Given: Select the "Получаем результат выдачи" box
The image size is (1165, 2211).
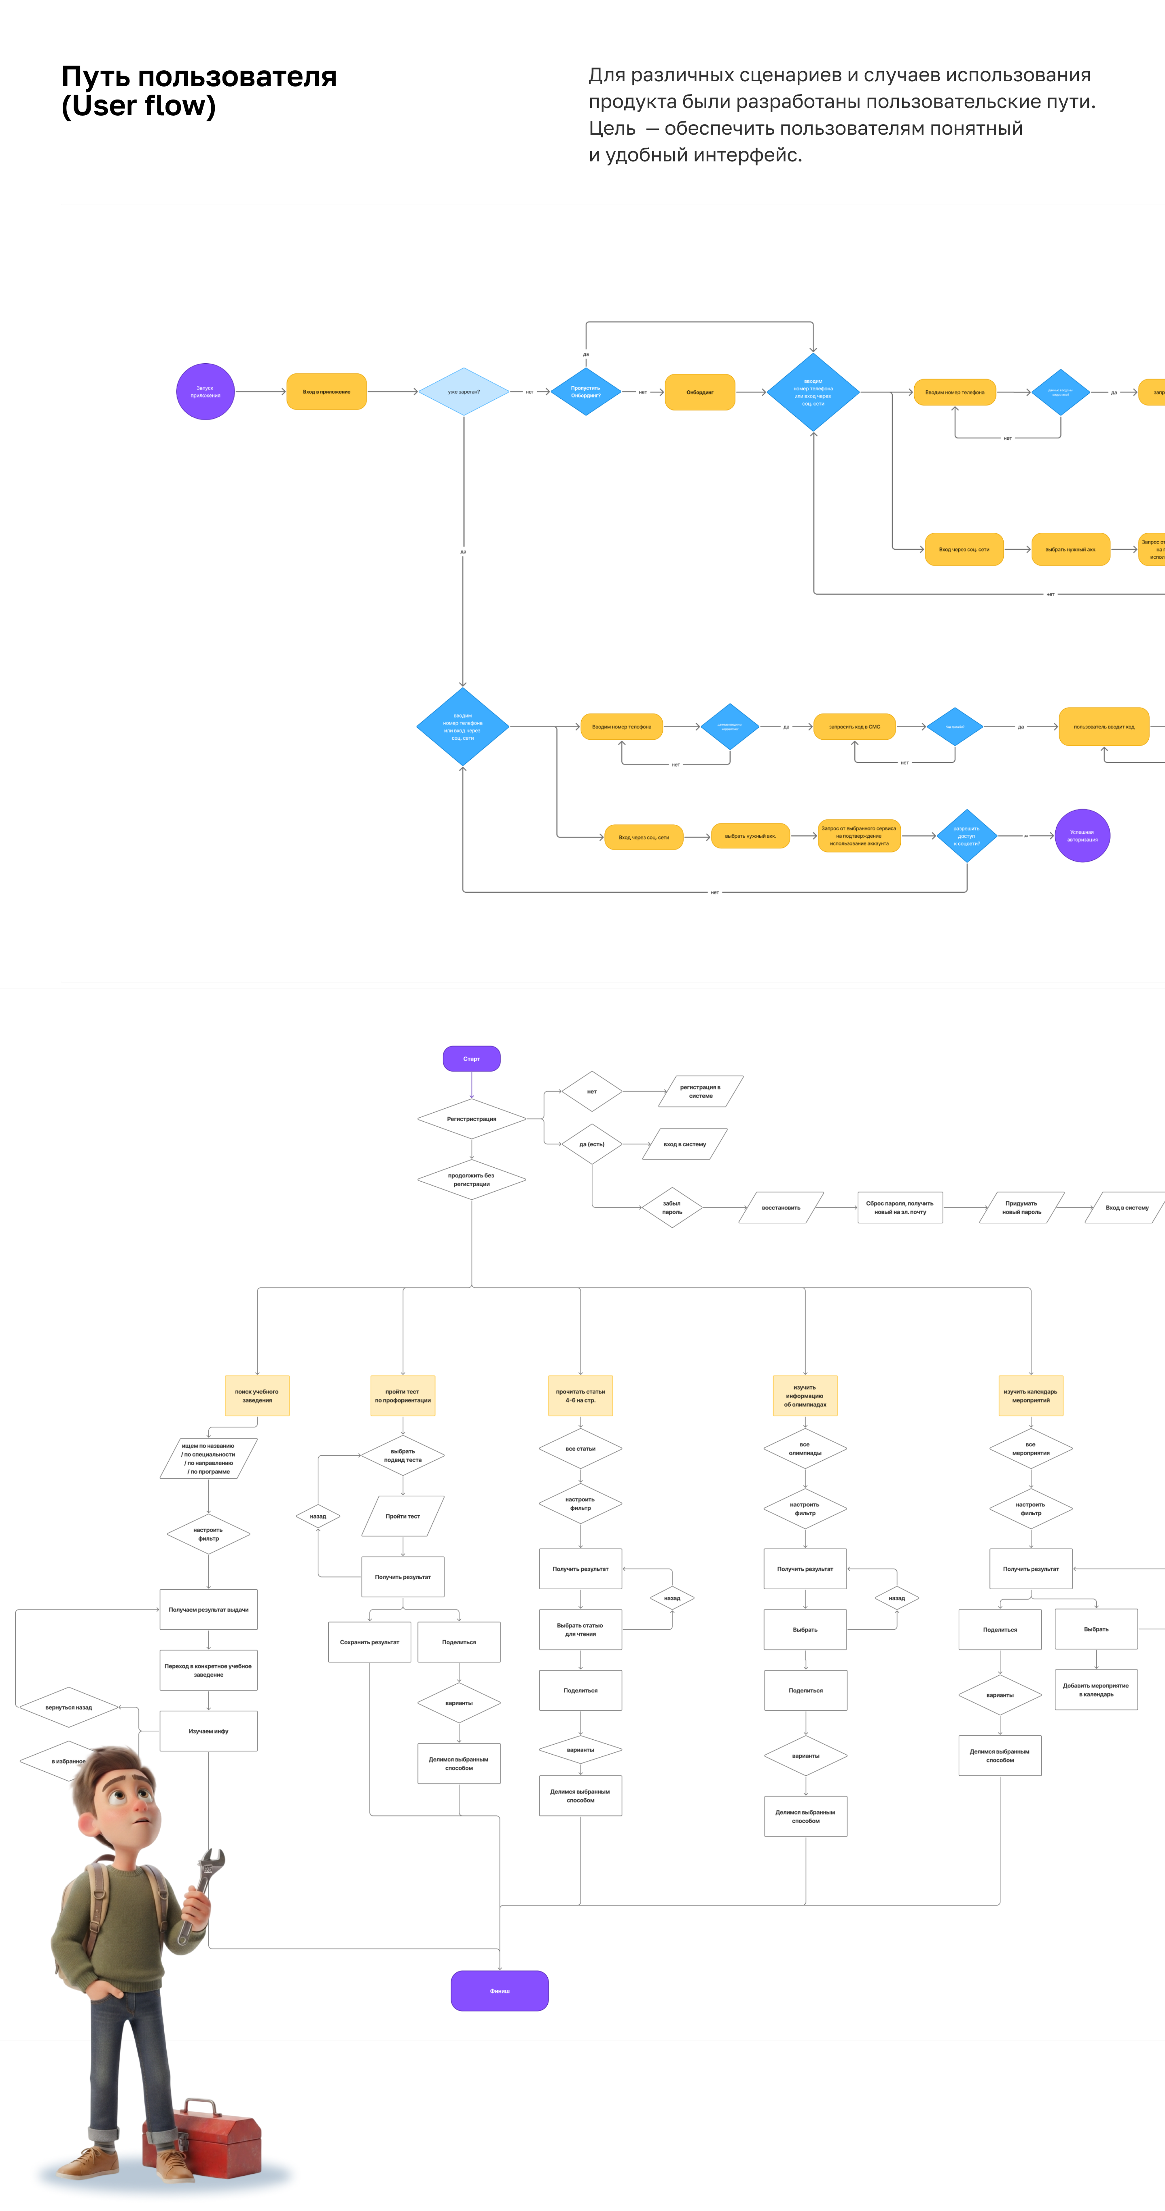Looking at the screenshot, I should coord(209,1610).
